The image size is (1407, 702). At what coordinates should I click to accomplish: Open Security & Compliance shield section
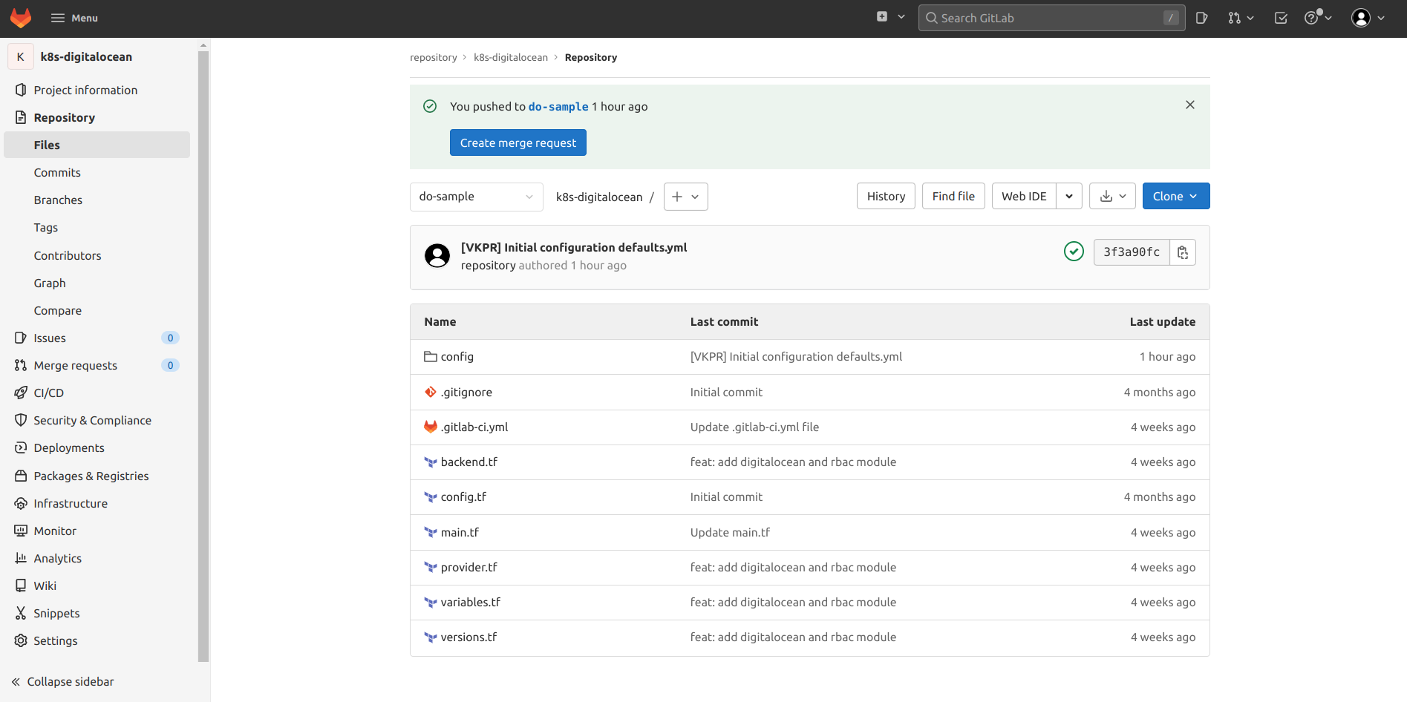tap(97, 420)
